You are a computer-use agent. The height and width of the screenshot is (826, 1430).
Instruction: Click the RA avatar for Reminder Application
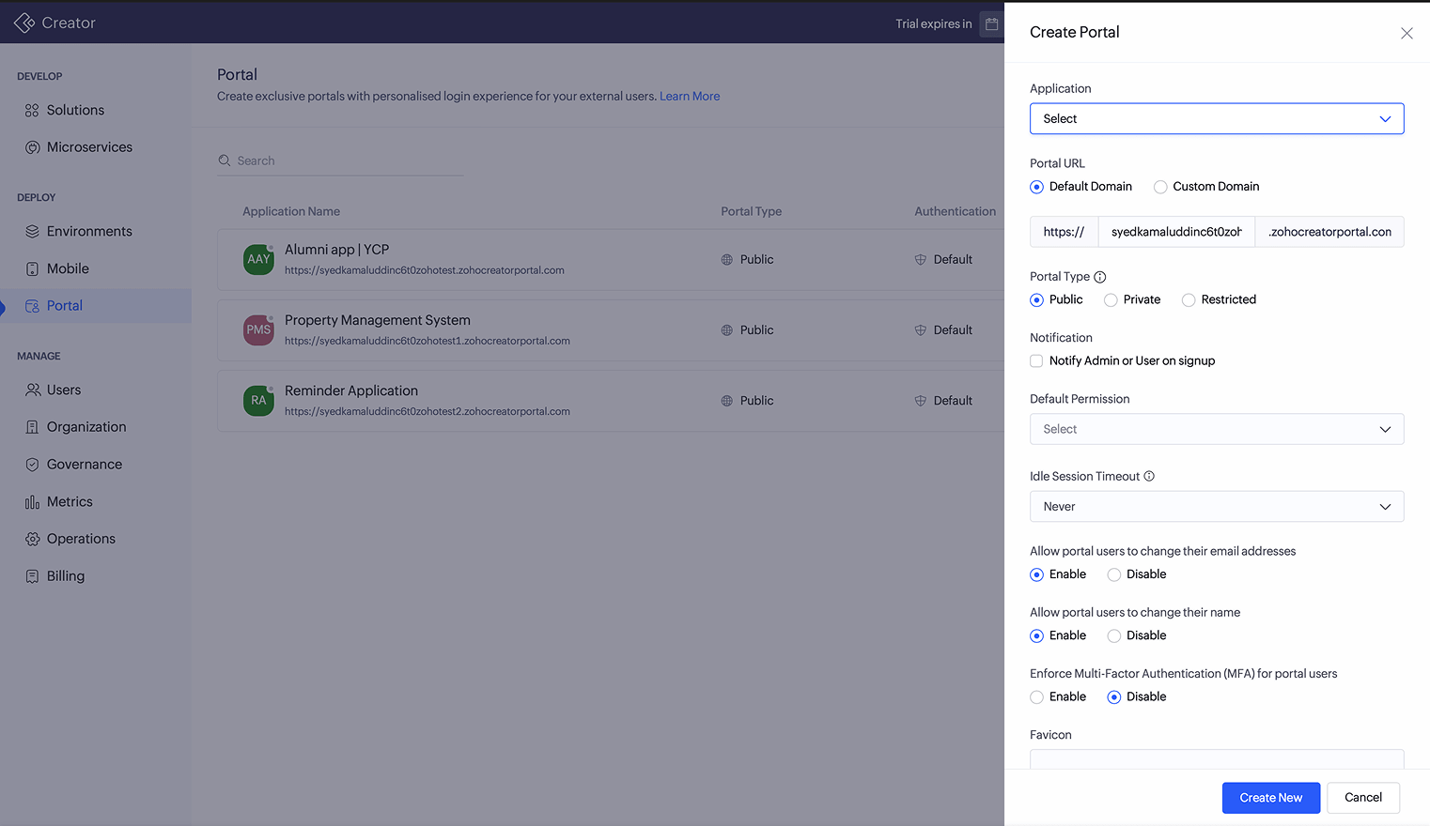tap(258, 401)
